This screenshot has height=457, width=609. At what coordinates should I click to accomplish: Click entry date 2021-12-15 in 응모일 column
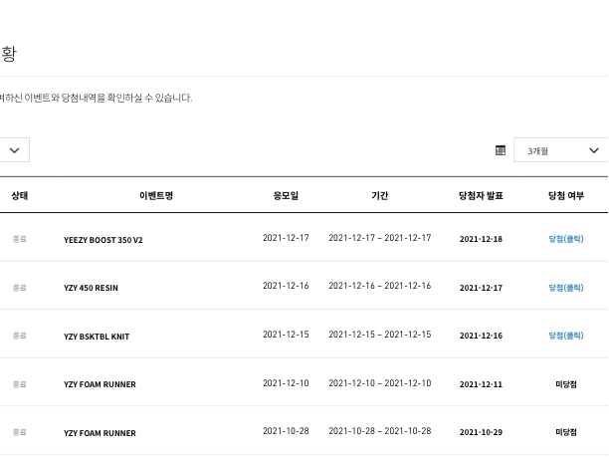[x=286, y=335]
